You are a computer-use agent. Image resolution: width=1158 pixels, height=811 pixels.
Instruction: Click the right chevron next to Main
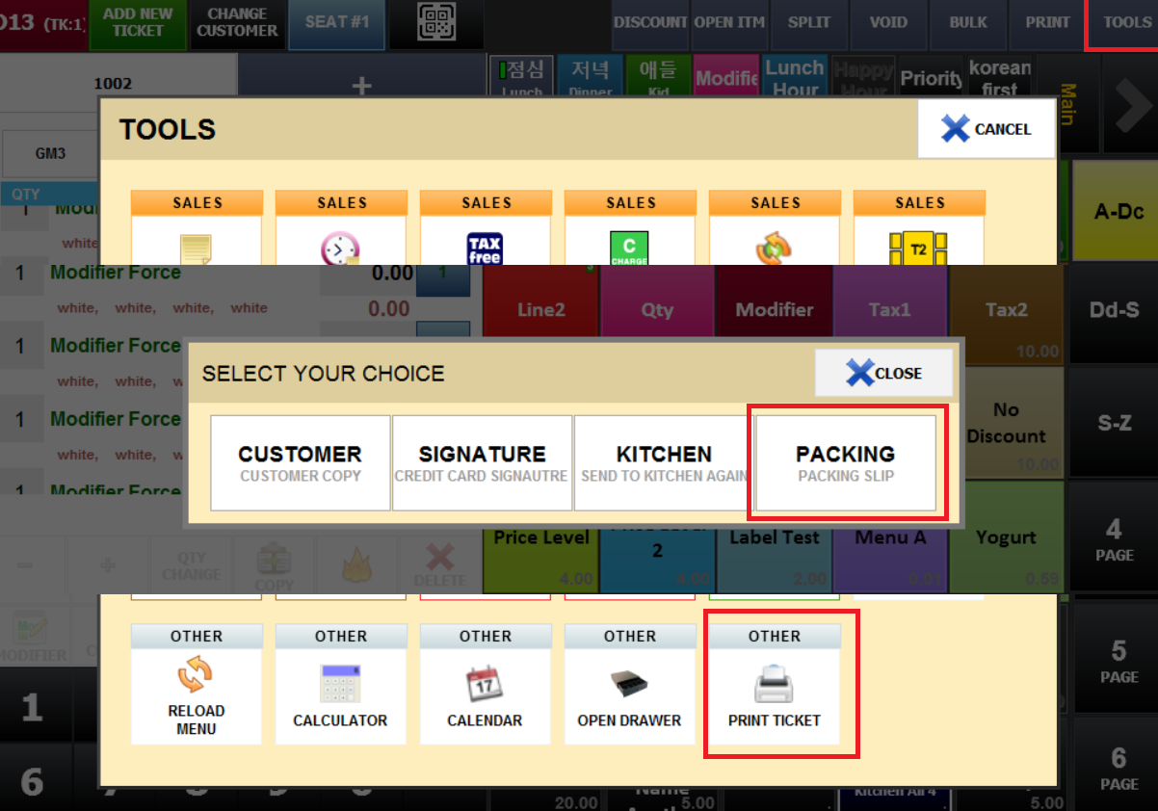click(1130, 105)
